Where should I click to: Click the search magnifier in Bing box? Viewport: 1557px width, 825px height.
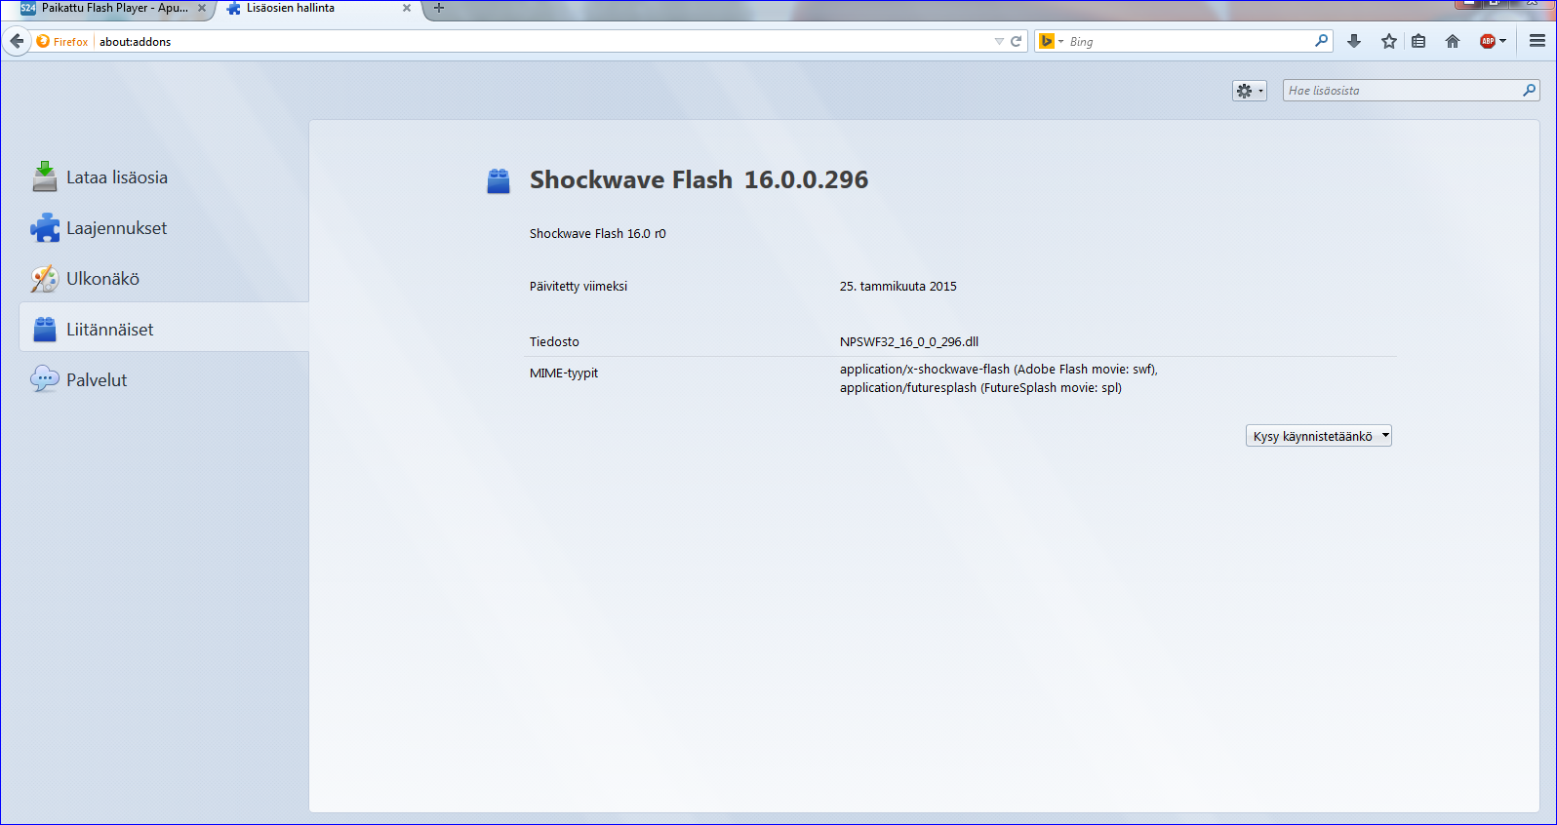[x=1321, y=41]
